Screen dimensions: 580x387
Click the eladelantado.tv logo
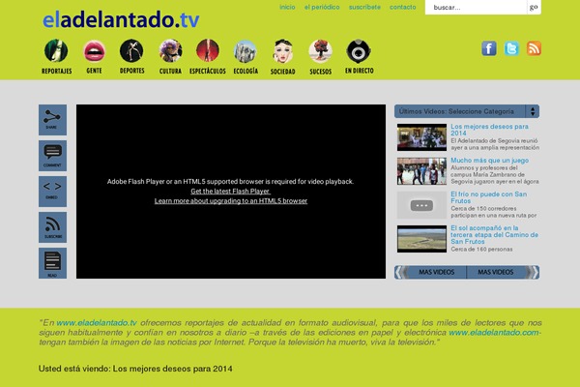point(121,19)
